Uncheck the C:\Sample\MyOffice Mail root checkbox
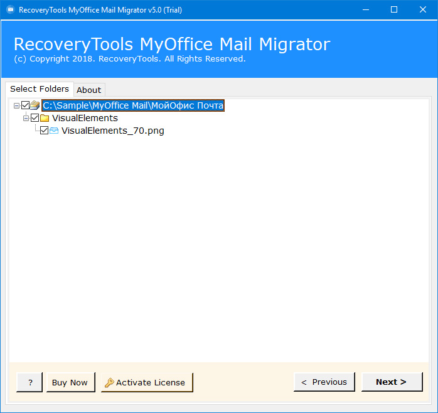This screenshot has width=438, height=413. 26,105
